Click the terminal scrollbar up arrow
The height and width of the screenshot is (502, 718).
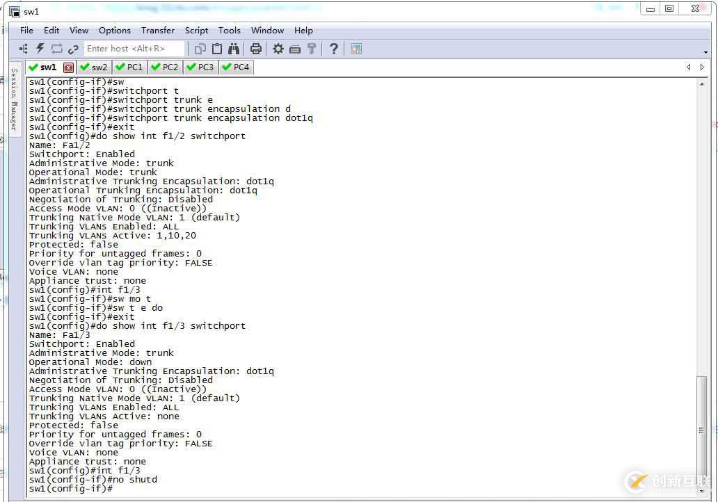point(702,83)
